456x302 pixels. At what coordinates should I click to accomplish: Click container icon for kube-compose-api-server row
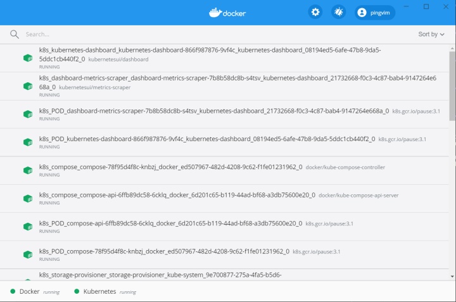tap(28, 199)
